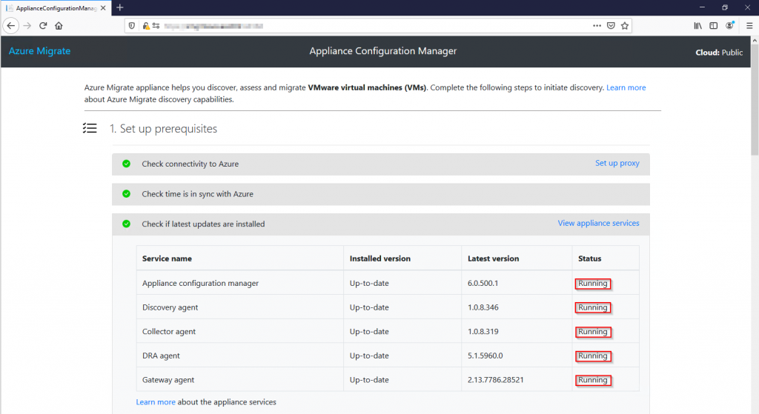The image size is (759, 414).
Task: Open the Firefox account icon
Action: [729, 26]
